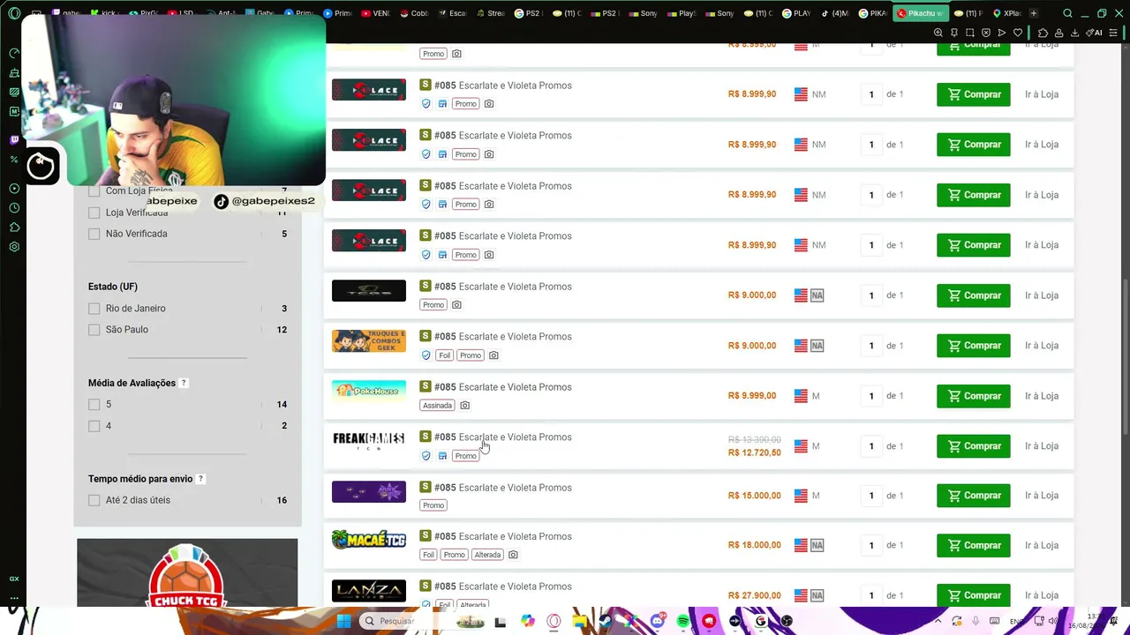Check Até 2 dias úteis filter
Image resolution: width=1130 pixels, height=635 pixels.
coord(94,500)
